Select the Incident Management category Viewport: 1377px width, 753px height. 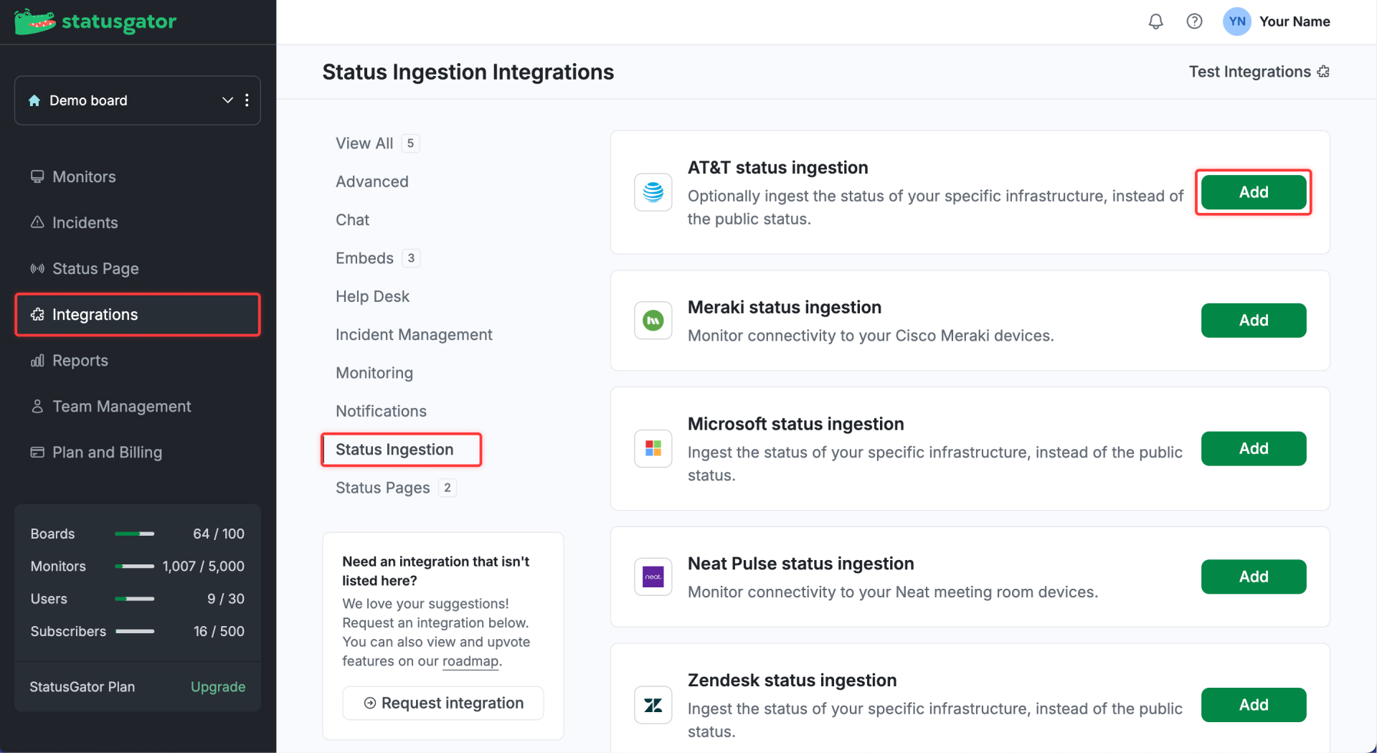tap(414, 334)
